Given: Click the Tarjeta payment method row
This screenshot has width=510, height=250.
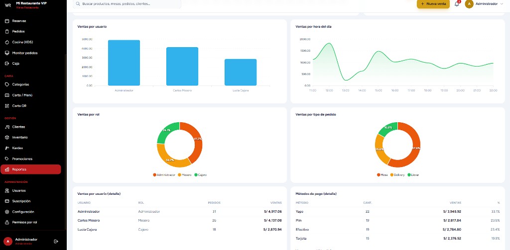Looking at the screenshot, I should [x=397, y=238].
